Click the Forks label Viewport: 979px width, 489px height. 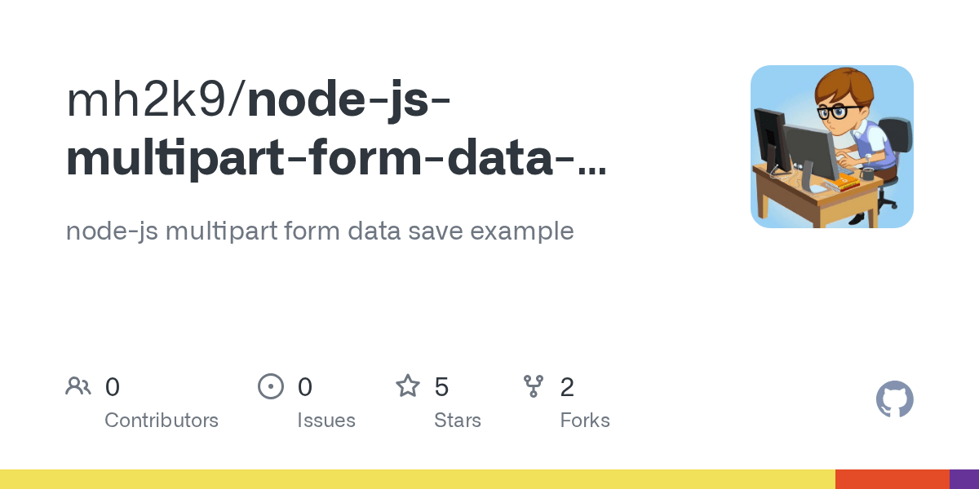click(585, 421)
